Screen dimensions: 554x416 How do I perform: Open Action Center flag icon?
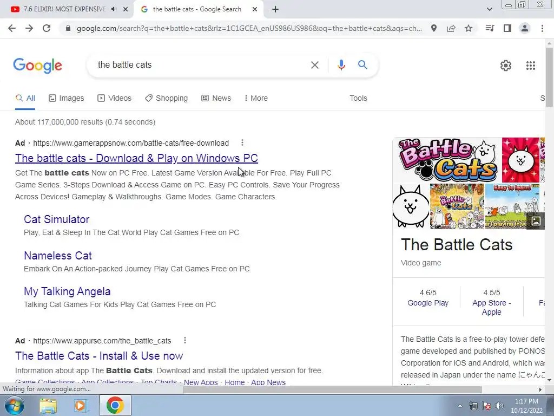pos(486,406)
